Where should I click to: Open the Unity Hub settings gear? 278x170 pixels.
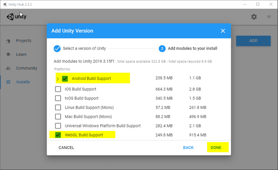(x=254, y=17)
